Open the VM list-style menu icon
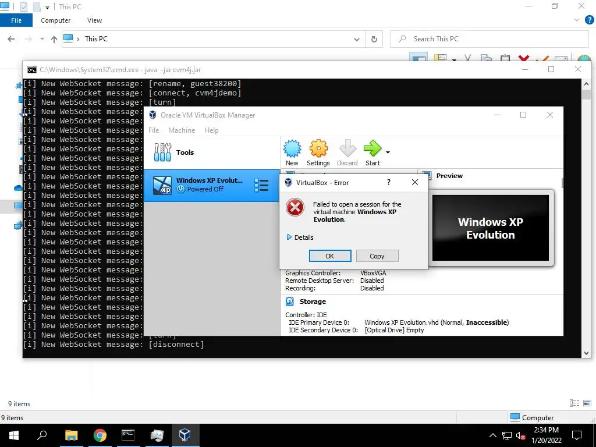The height and width of the screenshot is (447, 596). pos(261,186)
